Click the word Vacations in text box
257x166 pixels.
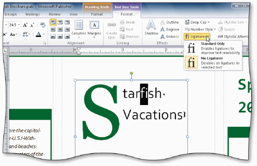click(x=153, y=114)
